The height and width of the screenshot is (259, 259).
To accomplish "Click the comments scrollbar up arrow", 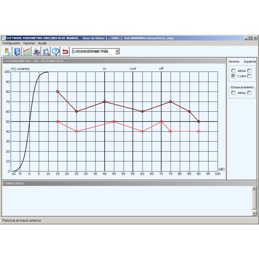I will (x=254, y=188).
